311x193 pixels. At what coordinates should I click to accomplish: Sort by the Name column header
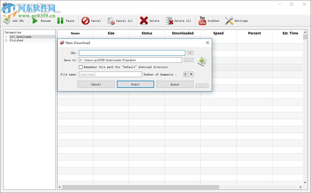point(75,33)
